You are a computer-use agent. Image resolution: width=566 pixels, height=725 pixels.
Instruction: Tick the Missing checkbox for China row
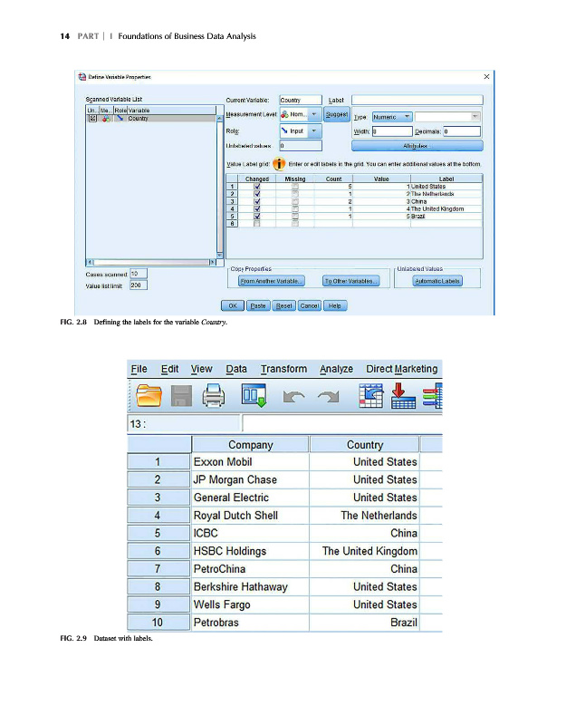pyautogui.click(x=295, y=201)
